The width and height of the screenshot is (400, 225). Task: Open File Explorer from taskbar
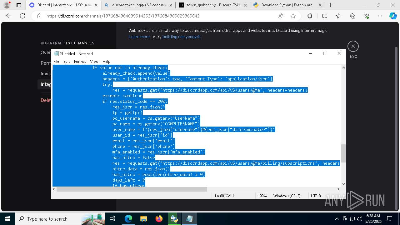tap(143, 219)
